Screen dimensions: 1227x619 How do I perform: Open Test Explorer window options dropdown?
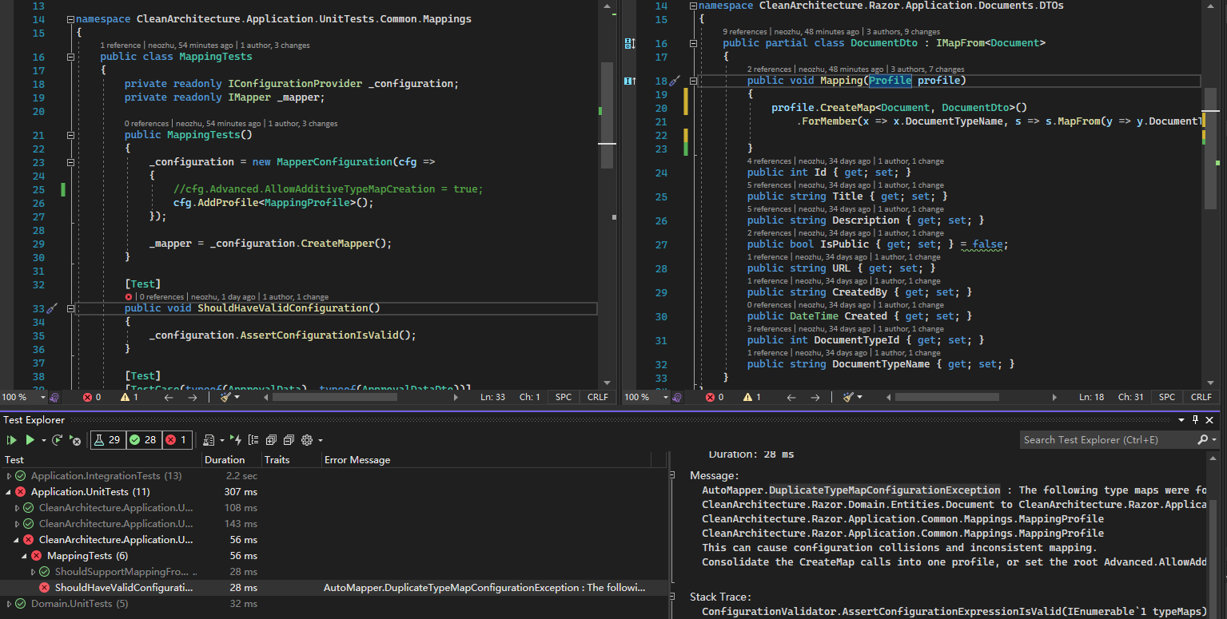tap(1182, 420)
